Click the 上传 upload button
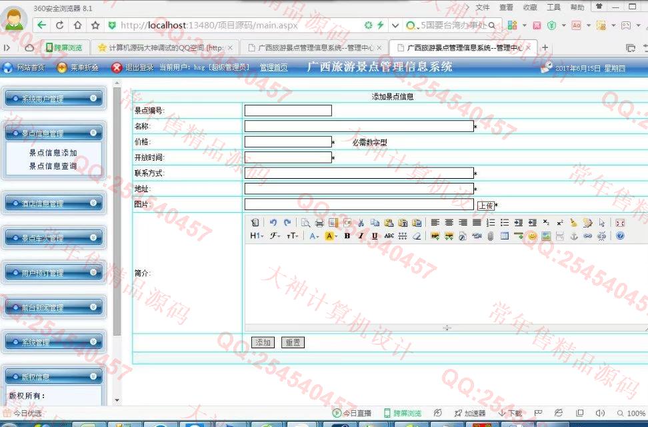 click(485, 205)
